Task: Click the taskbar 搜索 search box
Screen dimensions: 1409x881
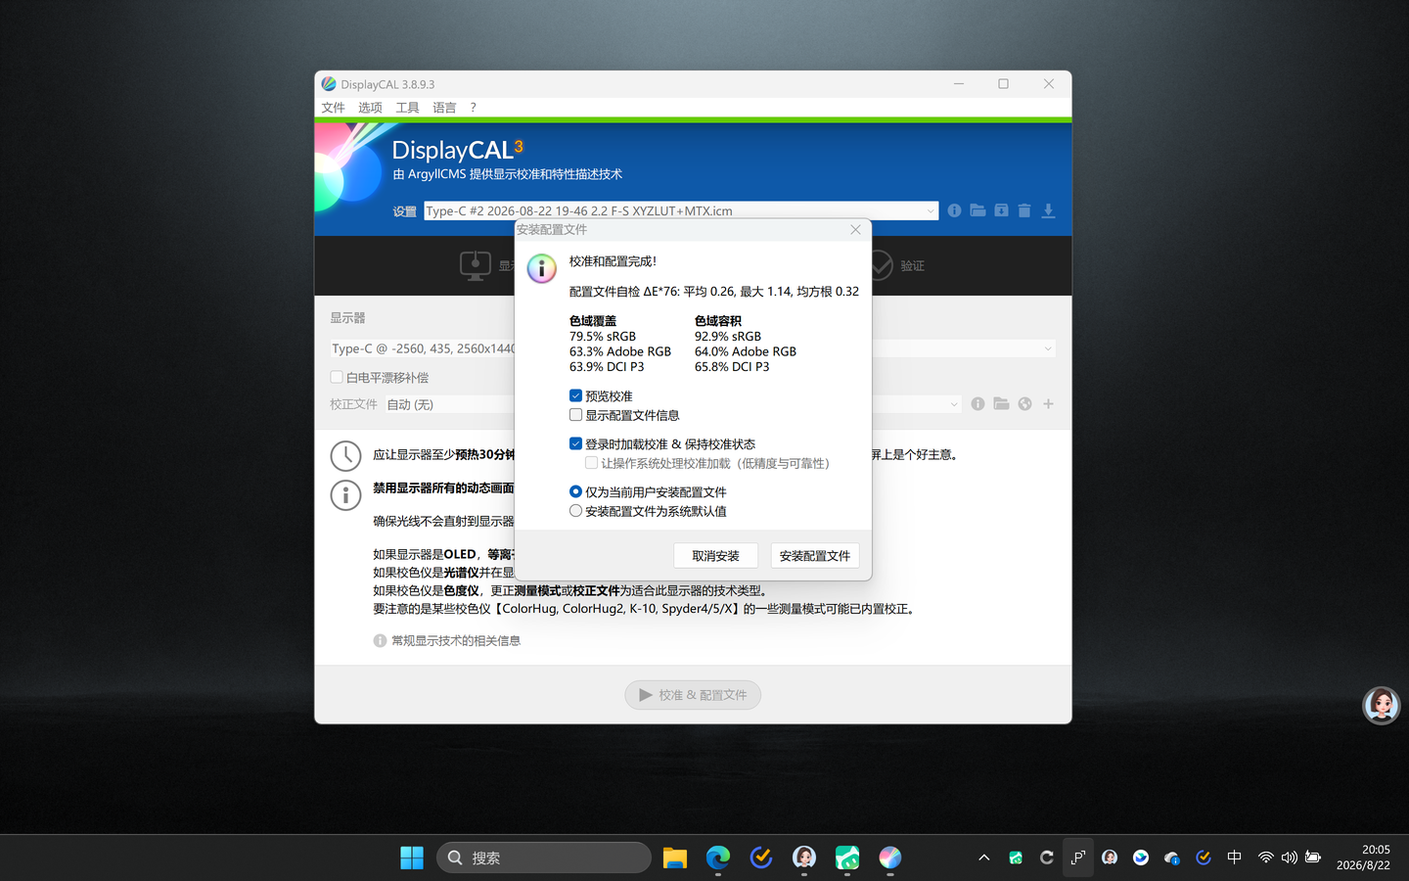Action: tap(544, 858)
